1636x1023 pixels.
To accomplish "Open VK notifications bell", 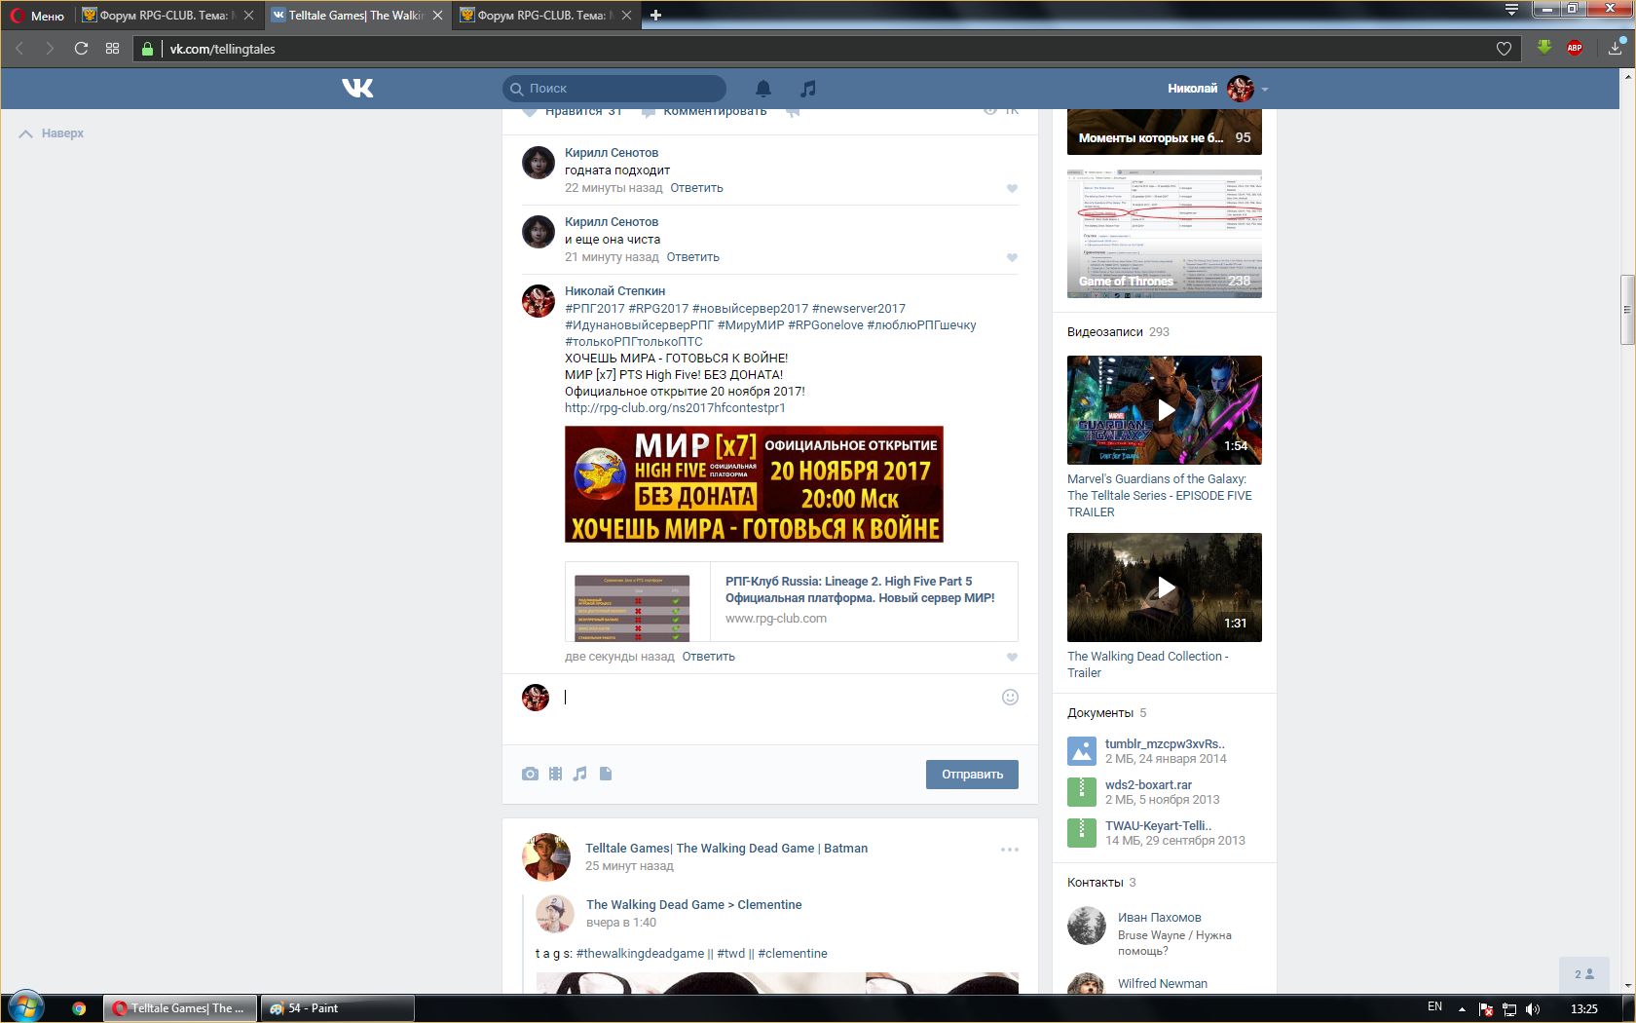I will pyautogui.click(x=763, y=89).
